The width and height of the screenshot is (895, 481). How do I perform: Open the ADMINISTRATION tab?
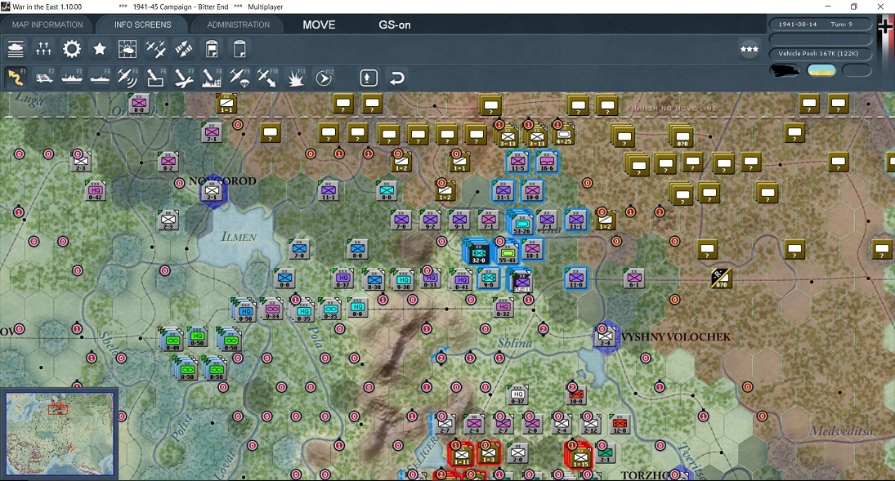pos(238,24)
